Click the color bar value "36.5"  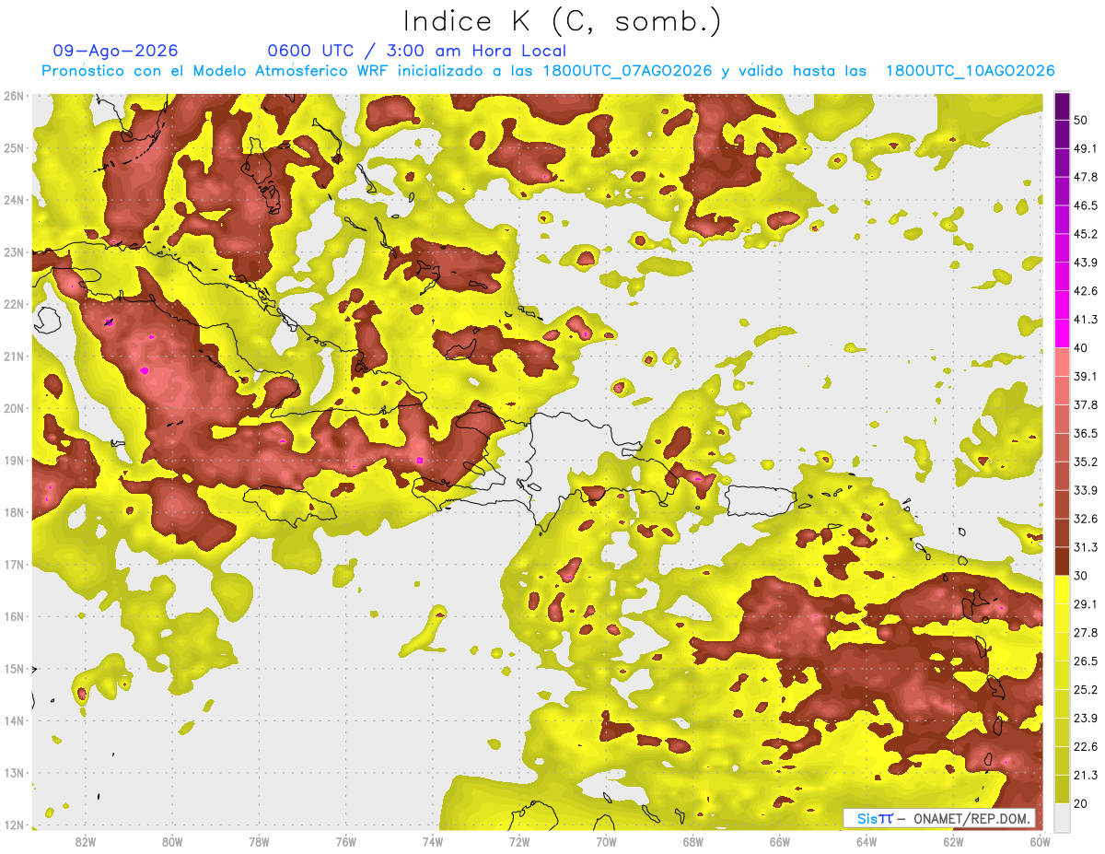pyautogui.click(x=1086, y=433)
